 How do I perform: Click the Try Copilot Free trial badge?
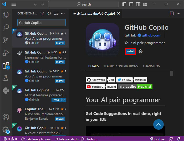click(x=135, y=87)
